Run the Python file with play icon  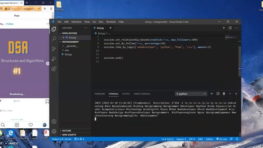224,28
